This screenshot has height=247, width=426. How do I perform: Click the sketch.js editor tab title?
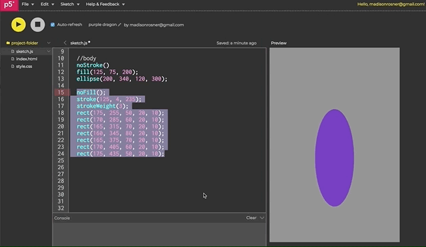[x=79, y=43]
